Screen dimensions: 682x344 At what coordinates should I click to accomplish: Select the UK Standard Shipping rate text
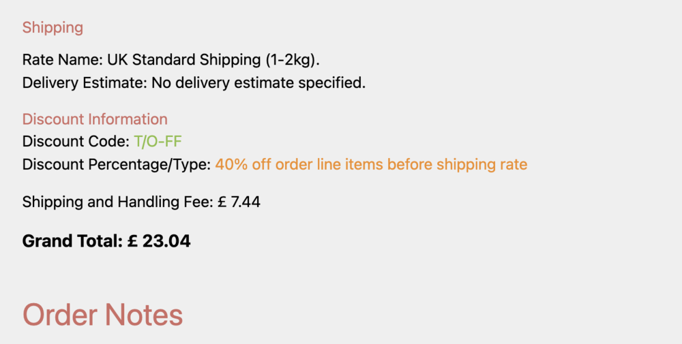(x=183, y=60)
